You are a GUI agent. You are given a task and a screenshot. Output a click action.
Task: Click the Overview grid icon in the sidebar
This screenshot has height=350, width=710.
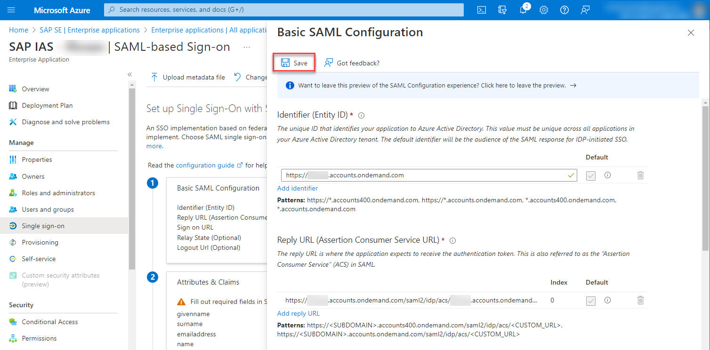13,89
